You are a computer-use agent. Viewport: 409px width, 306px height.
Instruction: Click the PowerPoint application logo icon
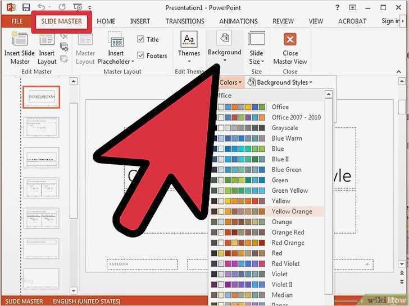click(x=11, y=7)
